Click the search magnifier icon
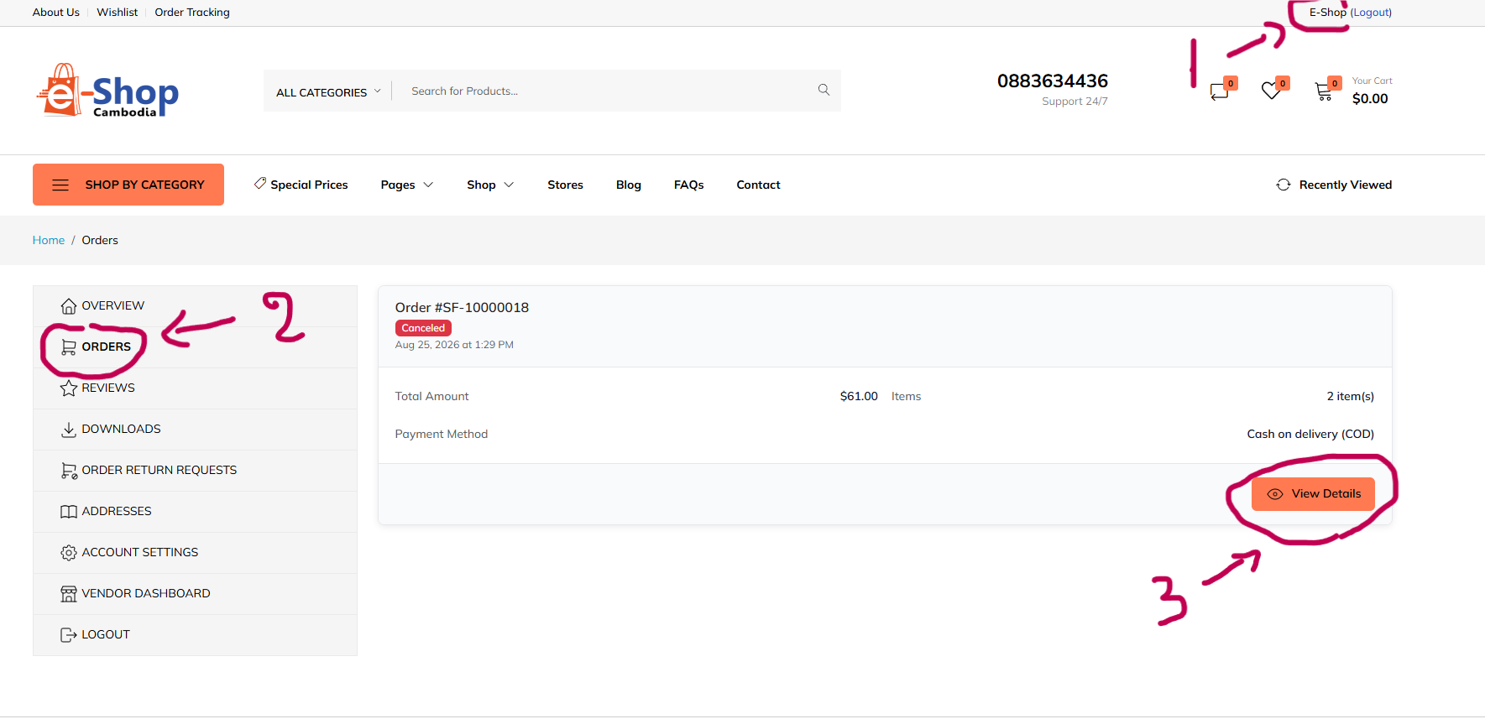 coord(824,90)
